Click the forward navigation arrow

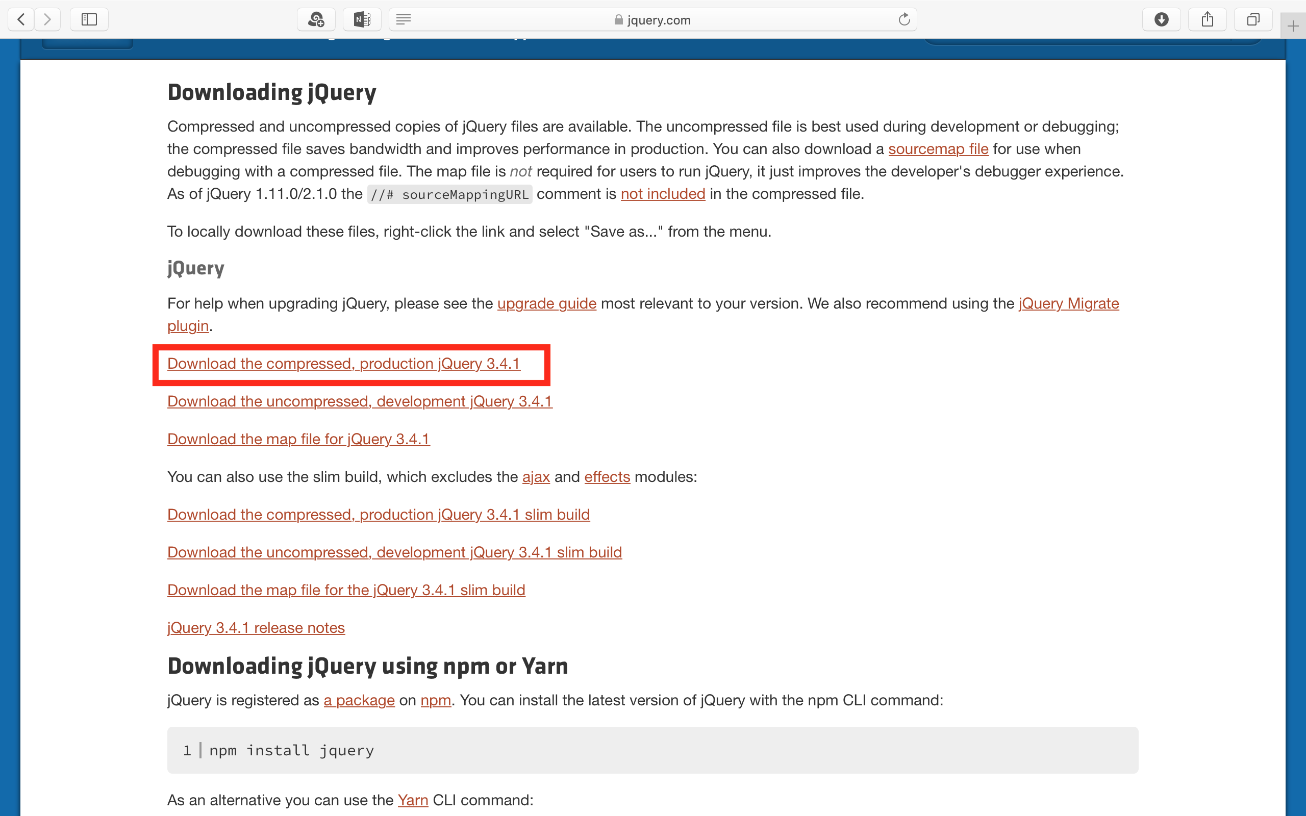click(47, 20)
